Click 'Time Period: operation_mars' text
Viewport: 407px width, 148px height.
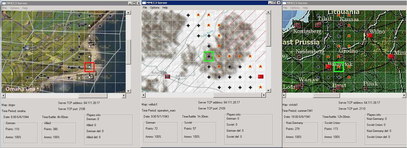coord(159,110)
